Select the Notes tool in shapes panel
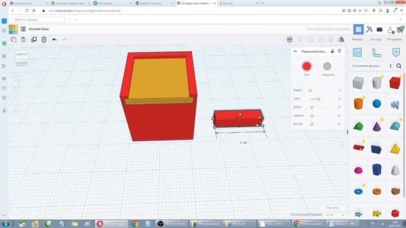Viewport: 406px width, 228px height. [x=396, y=53]
